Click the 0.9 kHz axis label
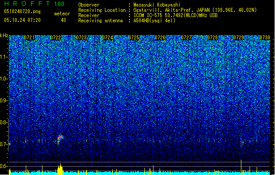275x175 pixels. [4, 101]
